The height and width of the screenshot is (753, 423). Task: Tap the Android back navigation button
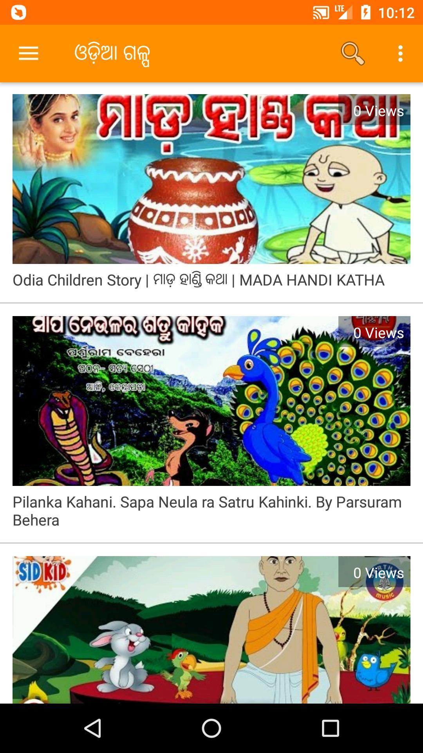(93, 728)
